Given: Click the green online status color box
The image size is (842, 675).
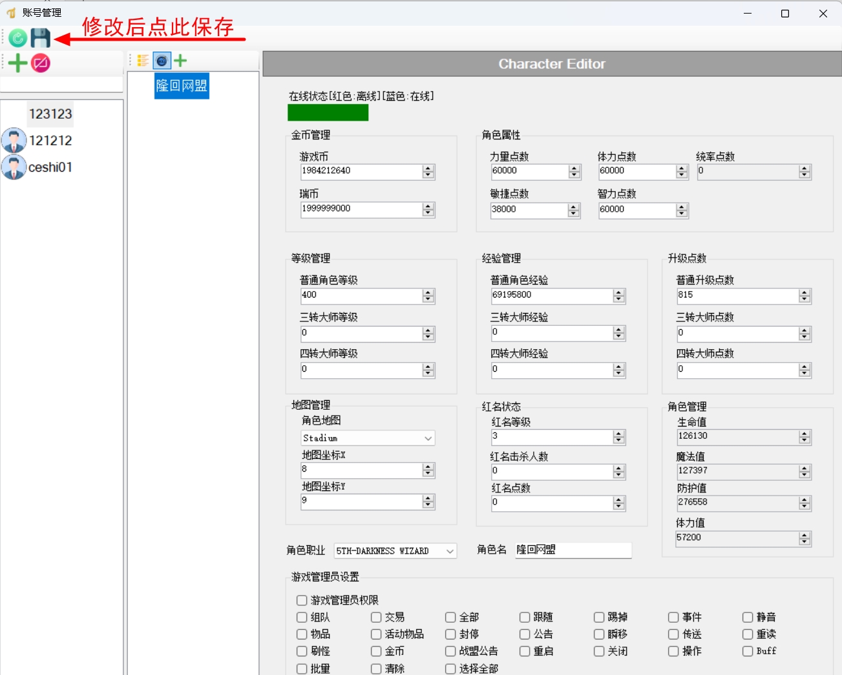Looking at the screenshot, I should (x=328, y=113).
